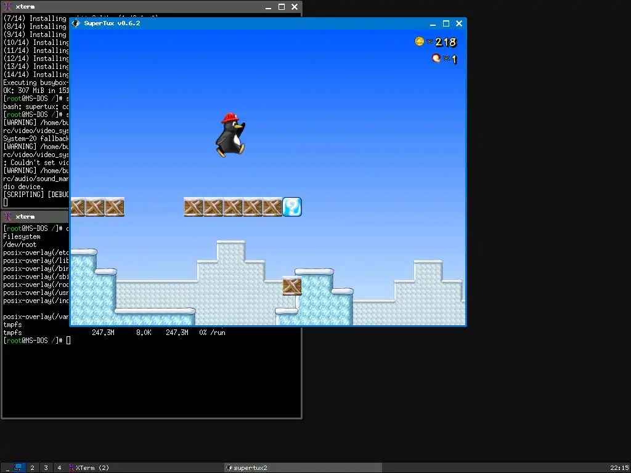The width and height of the screenshot is (631, 473).
Task: Click the SuperTux v0.6.2 title text
Action: (112, 23)
